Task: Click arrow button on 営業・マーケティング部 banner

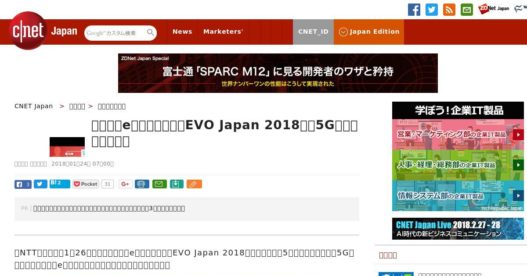Action: coord(518,134)
